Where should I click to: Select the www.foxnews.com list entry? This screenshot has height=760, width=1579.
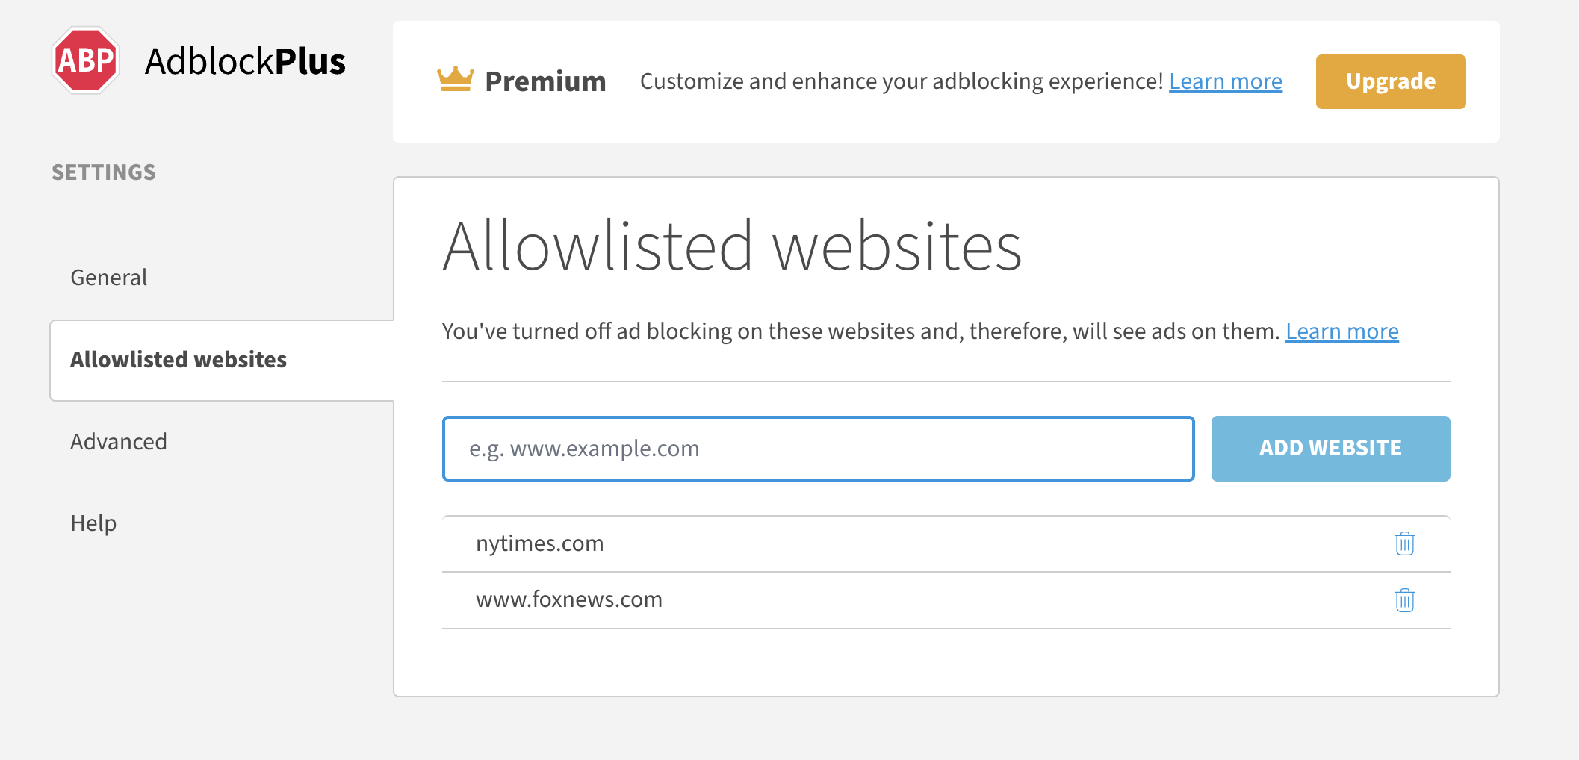pyautogui.click(x=569, y=599)
